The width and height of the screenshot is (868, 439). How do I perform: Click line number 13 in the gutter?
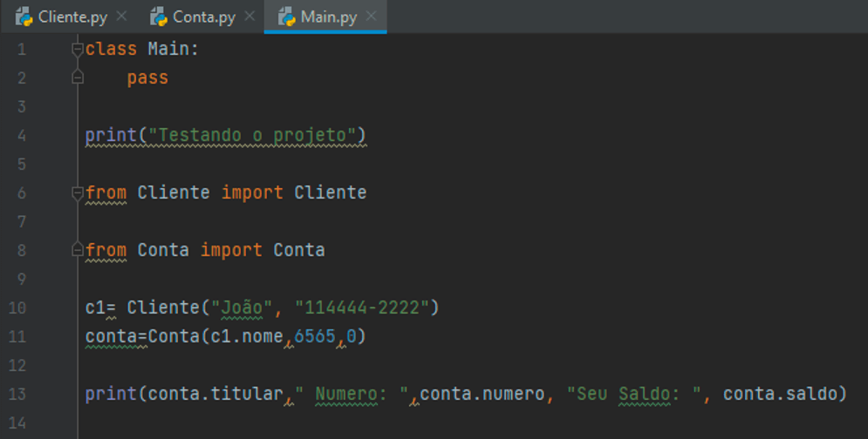pyautogui.click(x=17, y=394)
